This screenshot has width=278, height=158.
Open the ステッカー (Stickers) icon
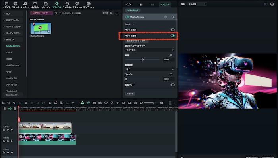(x=77, y=4)
